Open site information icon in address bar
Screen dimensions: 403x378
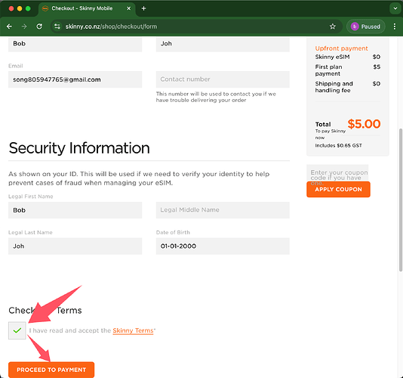(57, 26)
